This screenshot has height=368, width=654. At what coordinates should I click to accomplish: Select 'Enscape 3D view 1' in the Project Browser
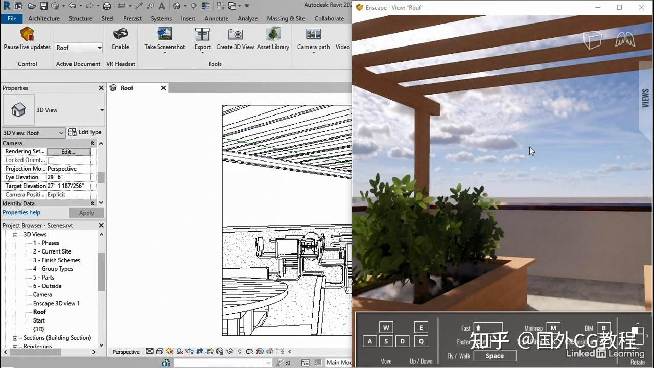(56, 304)
